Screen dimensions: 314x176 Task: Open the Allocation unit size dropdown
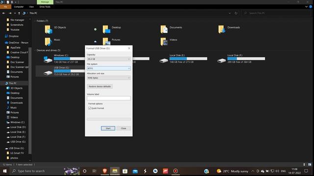pyautogui.click(x=109, y=78)
